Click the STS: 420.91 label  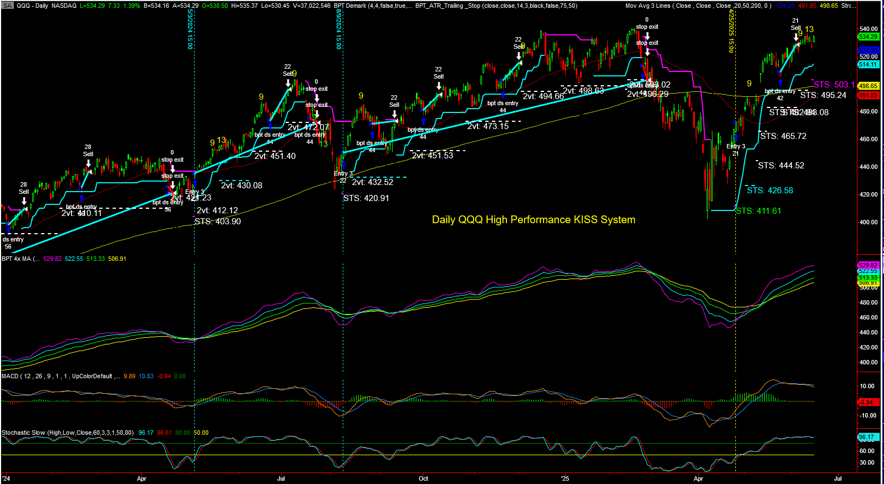pyautogui.click(x=366, y=198)
